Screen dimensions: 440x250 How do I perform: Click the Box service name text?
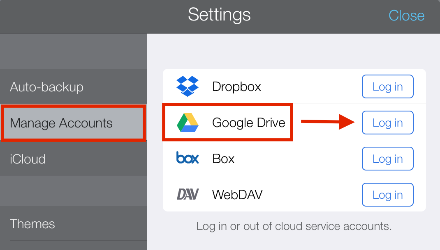pyautogui.click(x=223, y=159)
